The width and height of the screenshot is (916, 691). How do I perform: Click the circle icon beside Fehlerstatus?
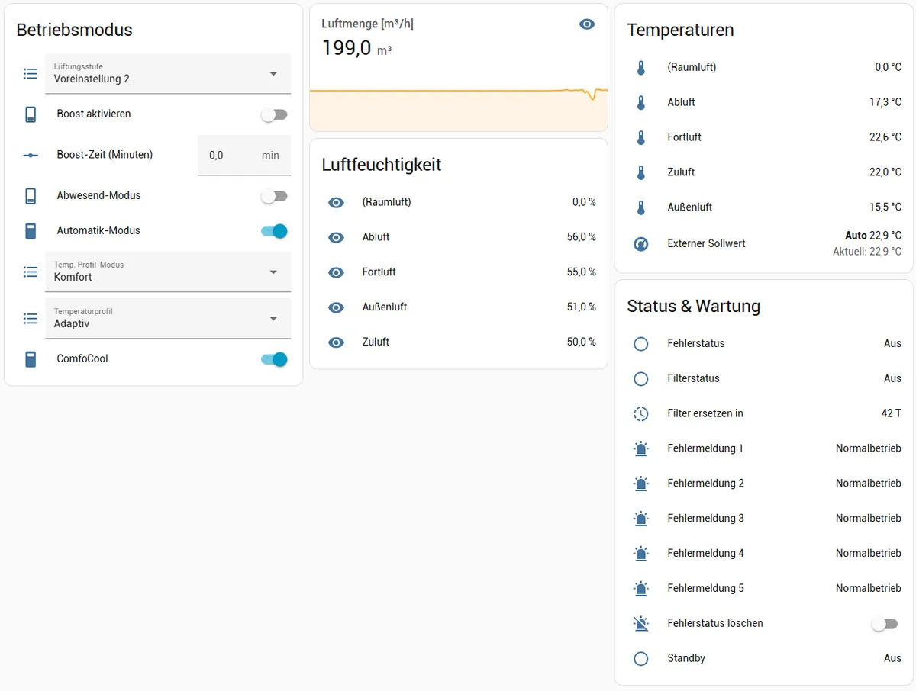pos(641,344)
